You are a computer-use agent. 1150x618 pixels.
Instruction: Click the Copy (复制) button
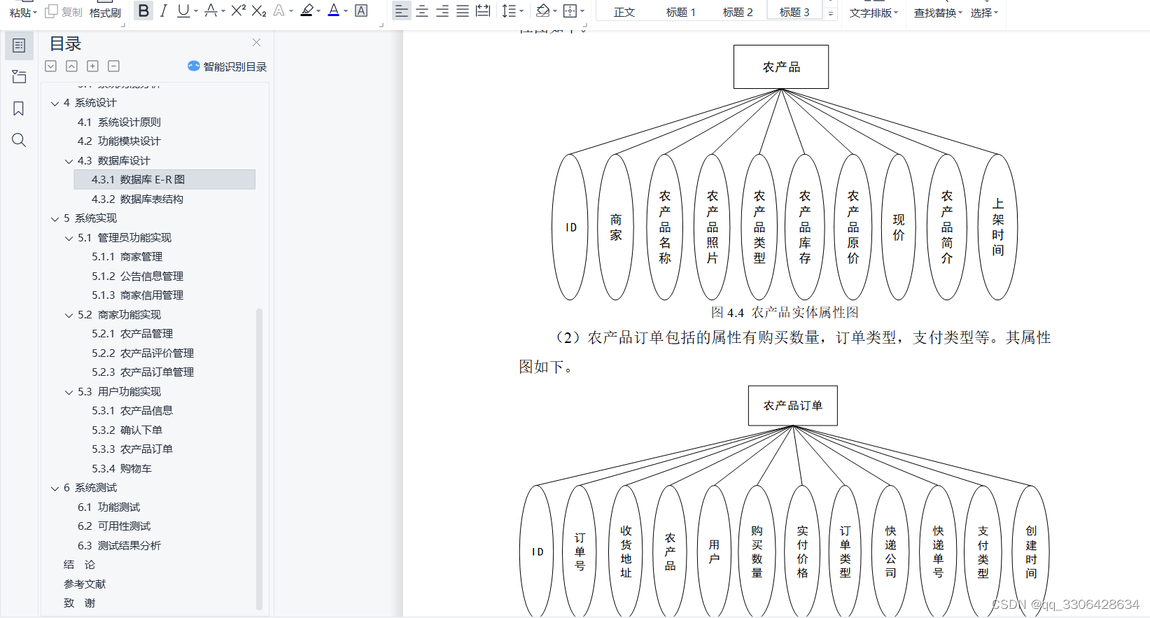click(64, 12)
